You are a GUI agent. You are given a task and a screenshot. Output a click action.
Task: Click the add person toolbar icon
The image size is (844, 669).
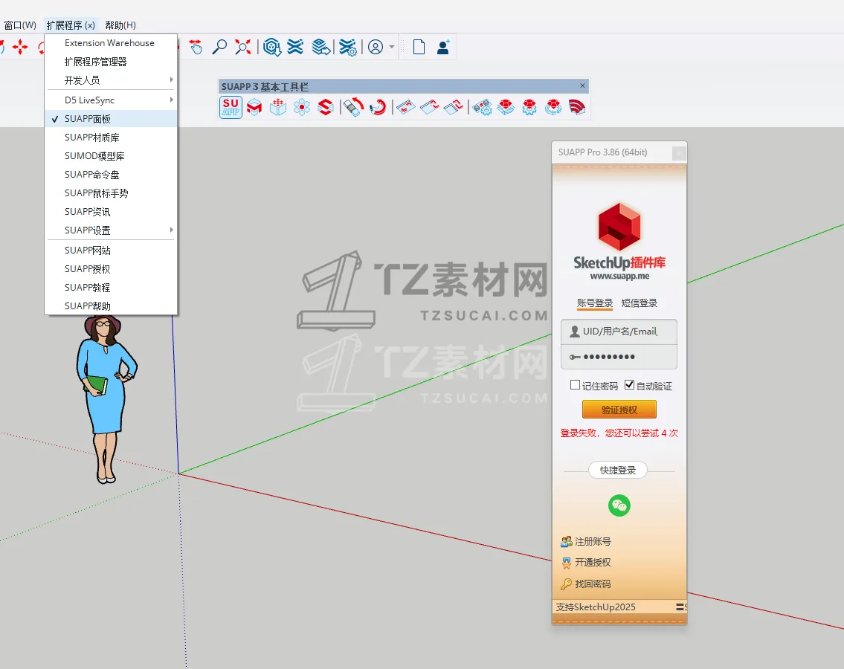(x=443, y=48)
